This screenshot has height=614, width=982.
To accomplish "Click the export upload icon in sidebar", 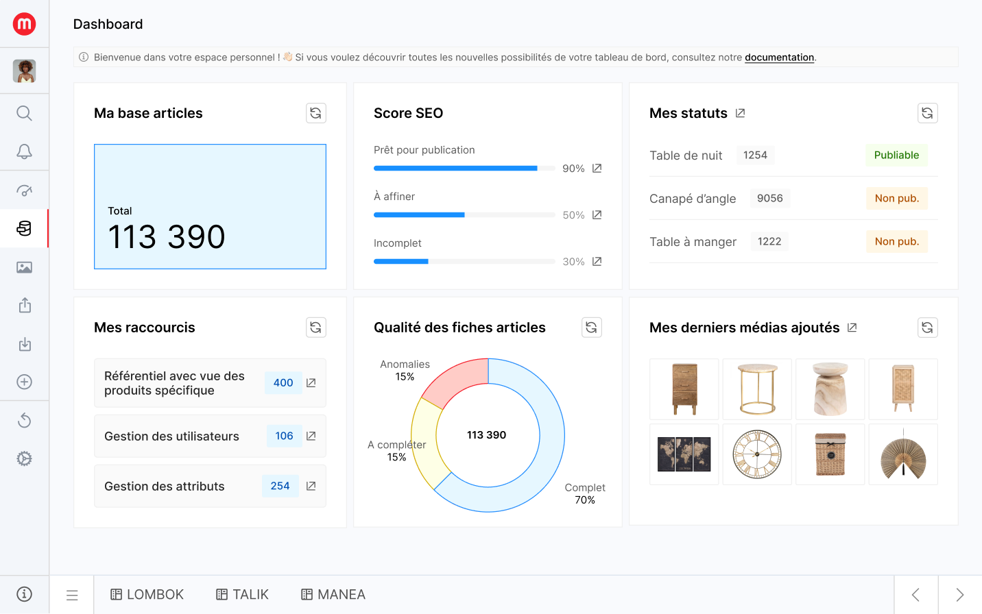I will (x=24, y=305).
